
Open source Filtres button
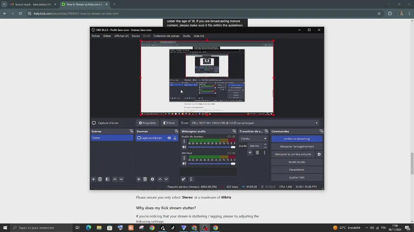(x=169, y=123)
